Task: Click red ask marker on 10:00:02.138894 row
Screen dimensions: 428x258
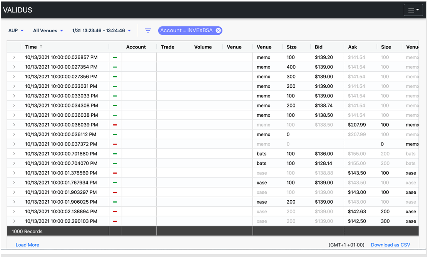Action: click(x=115, y=211)
